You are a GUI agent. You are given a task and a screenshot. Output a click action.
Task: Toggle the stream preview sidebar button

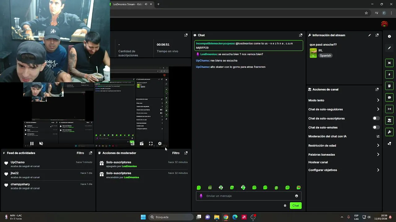(389, 63)
